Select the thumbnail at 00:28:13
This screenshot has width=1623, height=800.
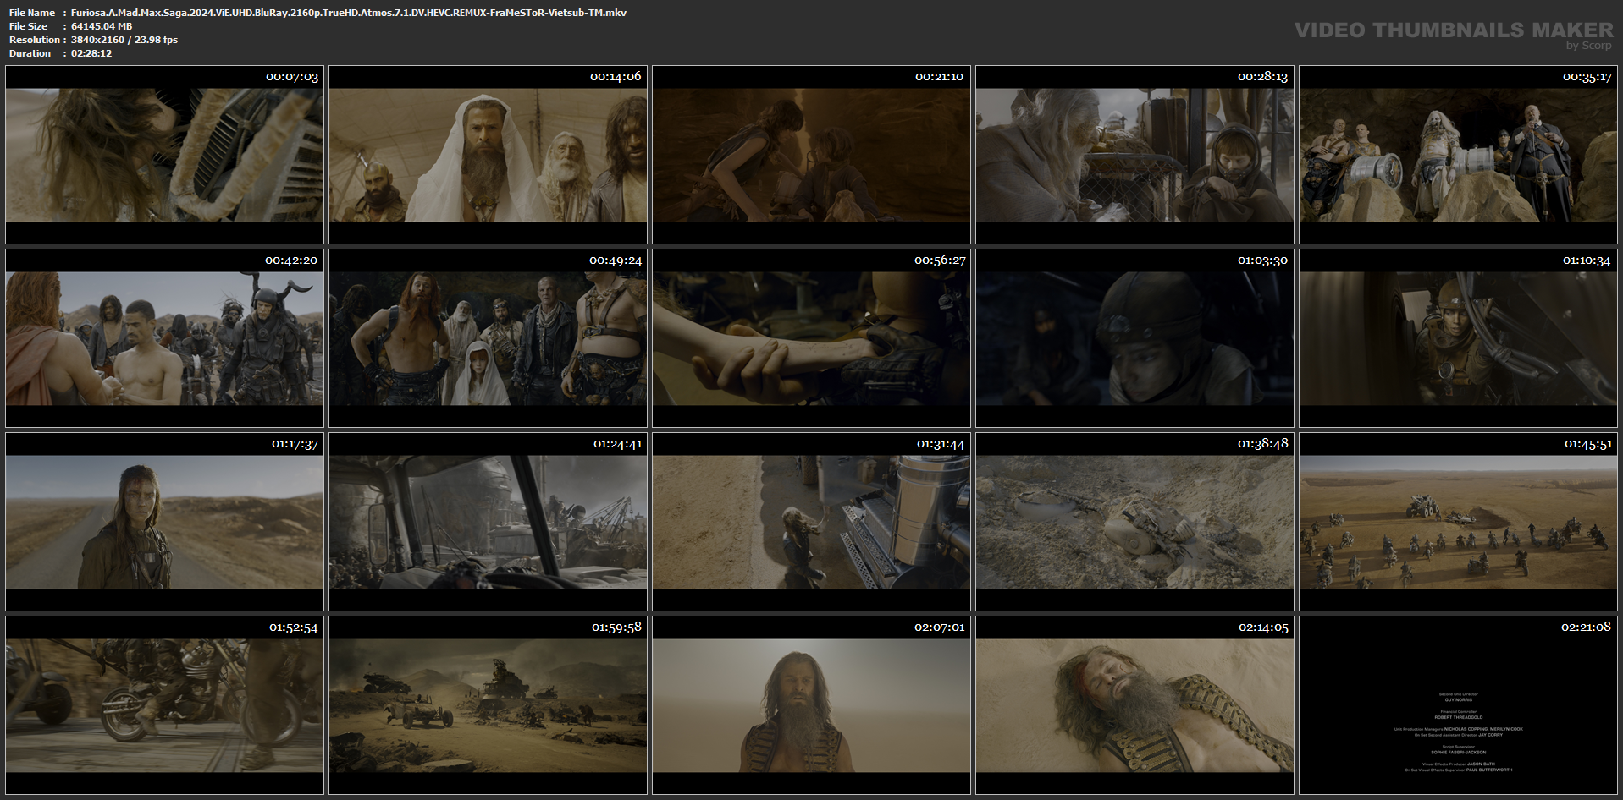pos(1134,155)
